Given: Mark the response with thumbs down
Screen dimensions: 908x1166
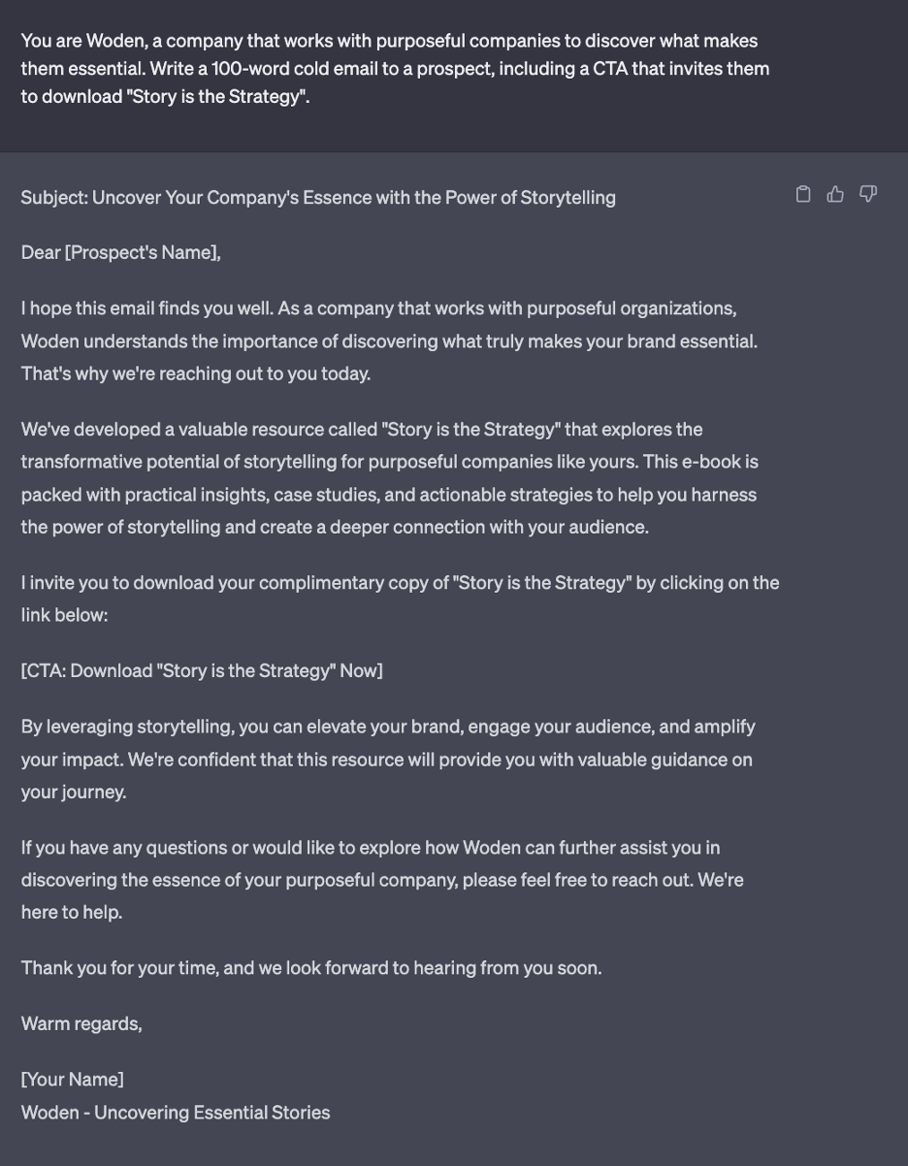Looking at the screenshot, I should 868,194.
